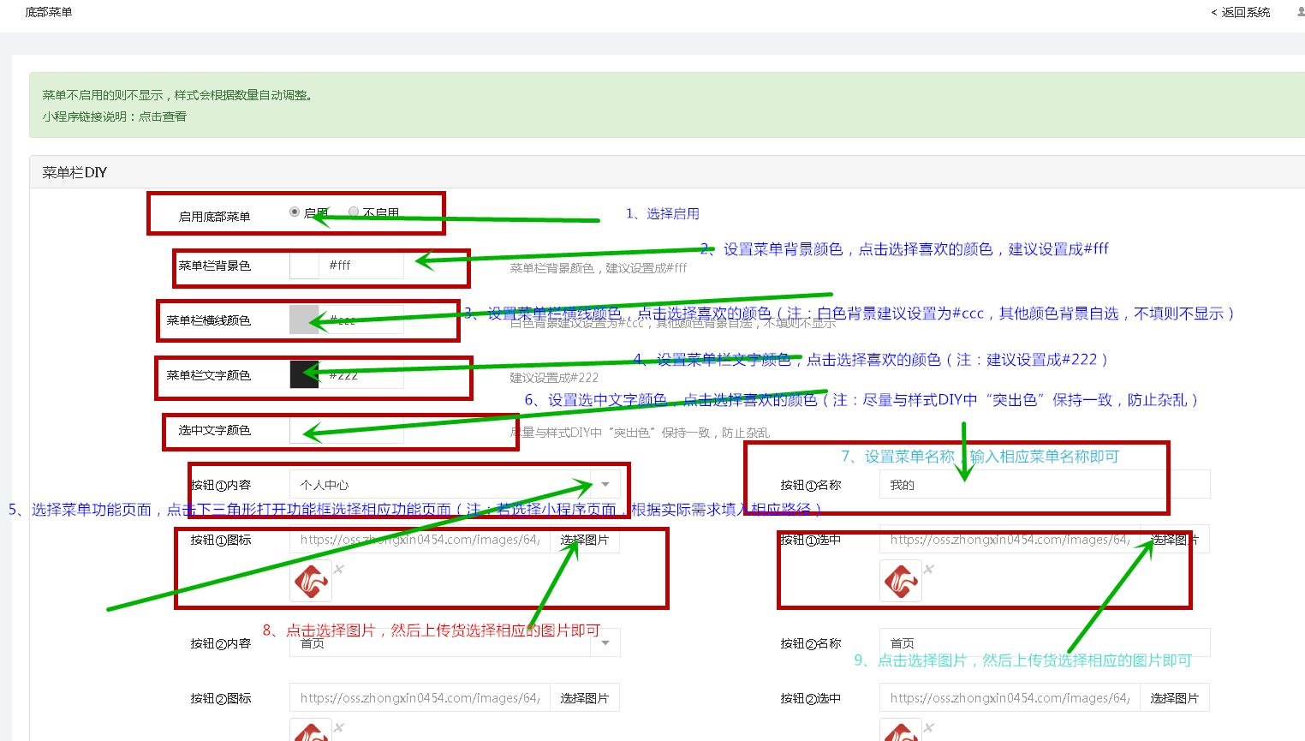Focus the 按钮②选中 image URL field
1305x741 pixels.
[1010, 698]
